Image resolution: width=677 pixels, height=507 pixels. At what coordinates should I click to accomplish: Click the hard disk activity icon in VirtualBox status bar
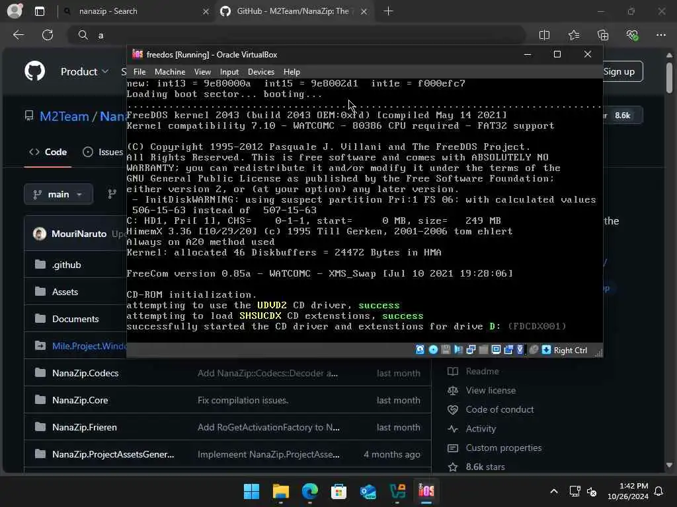[x=420, y=350]
